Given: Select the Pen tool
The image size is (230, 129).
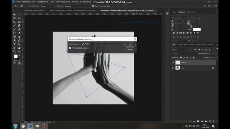Looking at the screenshot, I should 19,40.
